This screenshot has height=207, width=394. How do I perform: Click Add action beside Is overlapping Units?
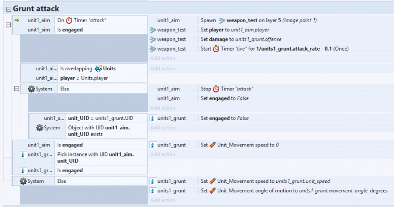[x=163, y=68]
